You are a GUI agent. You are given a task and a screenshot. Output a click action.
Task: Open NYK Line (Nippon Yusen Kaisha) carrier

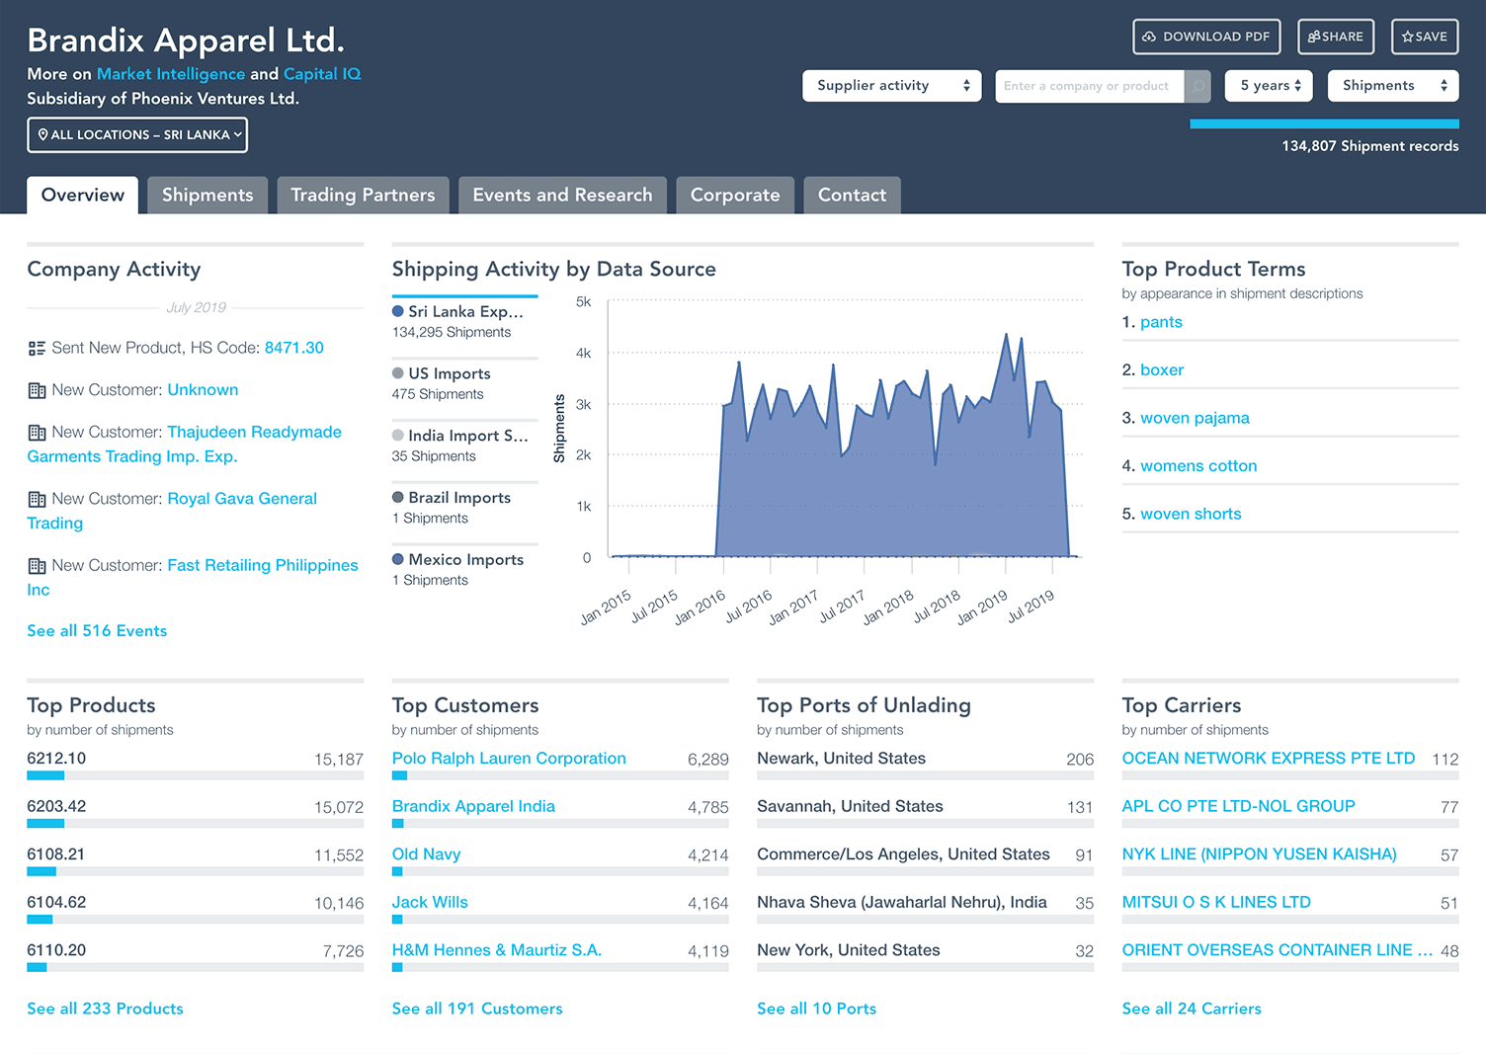pos(1260,854)
